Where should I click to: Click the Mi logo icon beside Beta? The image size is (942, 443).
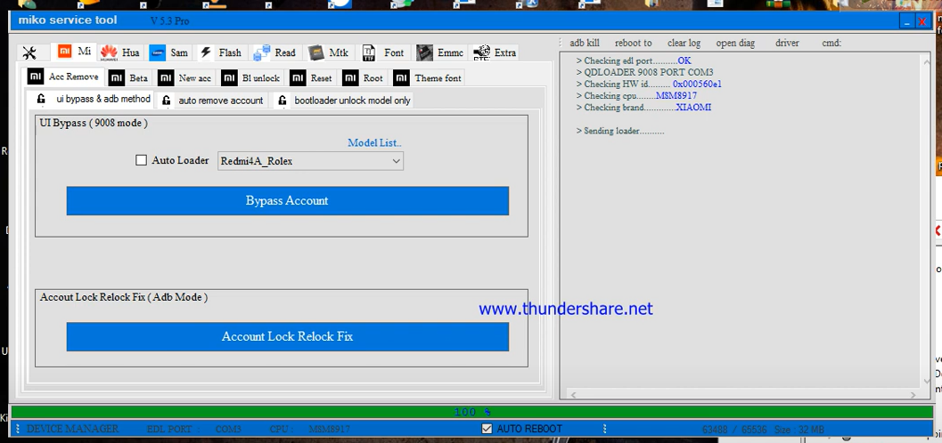tap(117, 78)
